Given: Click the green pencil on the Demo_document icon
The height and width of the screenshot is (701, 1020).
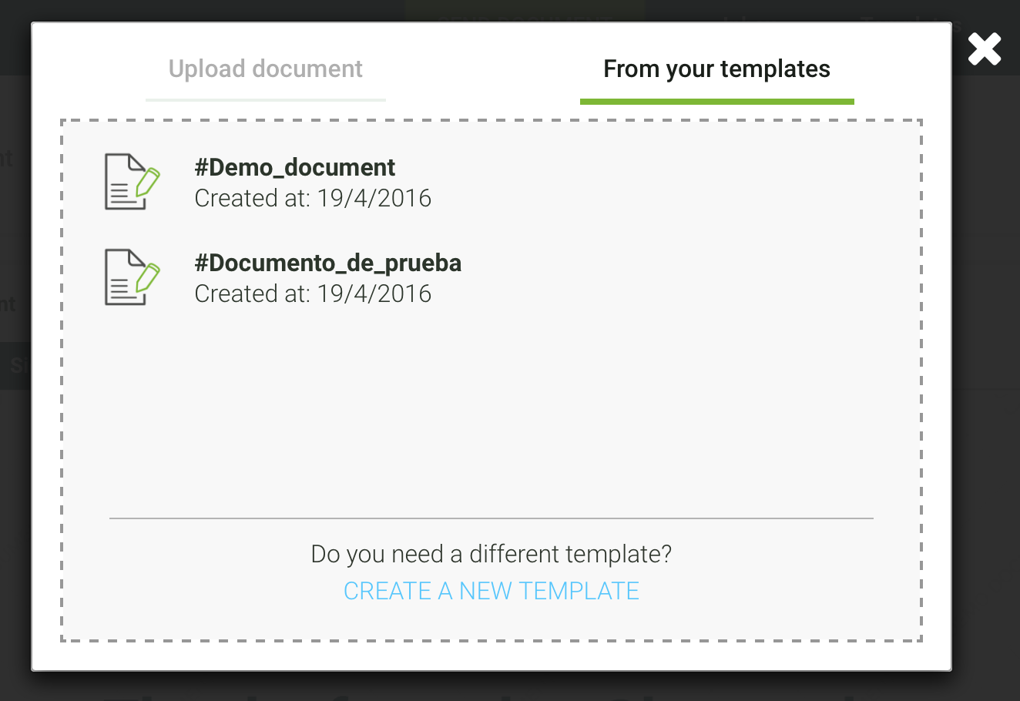Looking at the screenshot, I should pos(148,182).
